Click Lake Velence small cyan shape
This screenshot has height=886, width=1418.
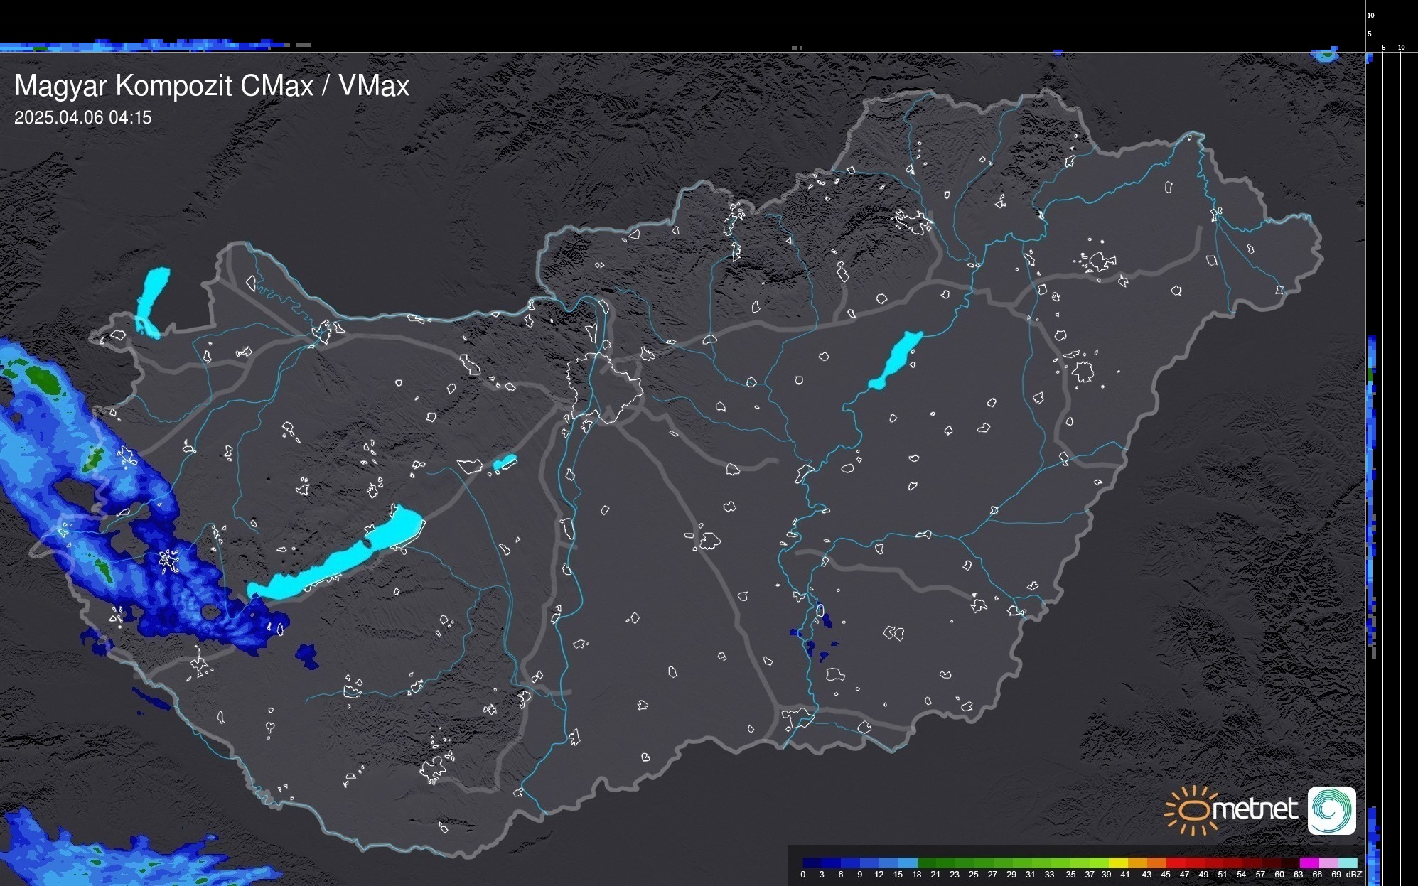[505, 463]
